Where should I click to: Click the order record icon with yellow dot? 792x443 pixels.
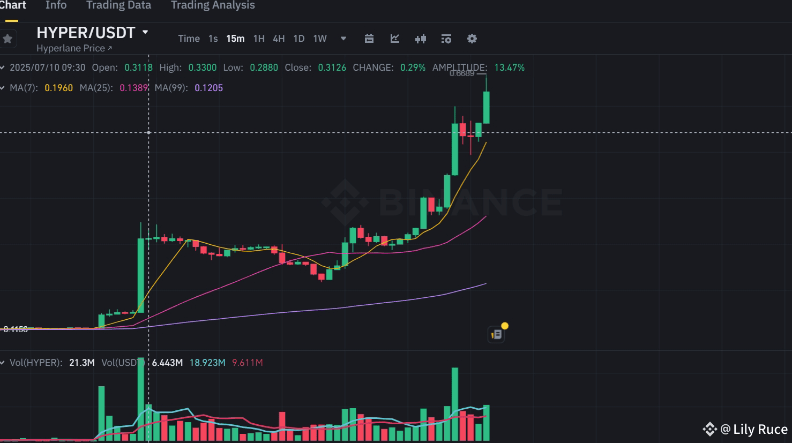[496, 333]
